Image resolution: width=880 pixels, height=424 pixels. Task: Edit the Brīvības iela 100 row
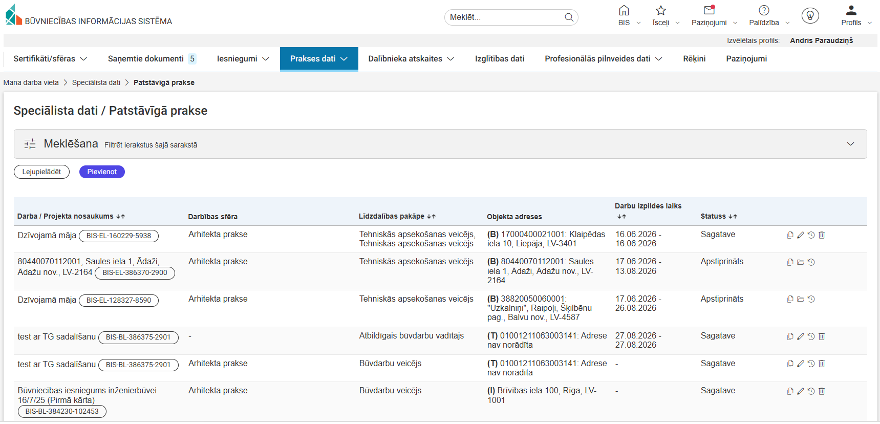(801, 391)
